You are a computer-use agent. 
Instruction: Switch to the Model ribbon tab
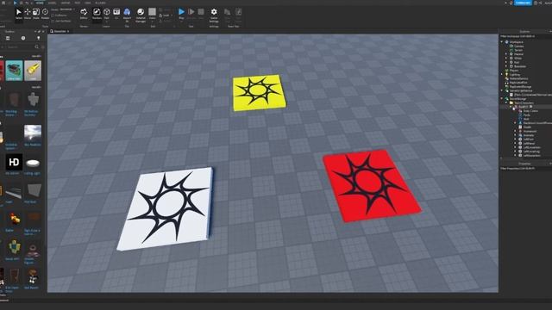point(52,3)
